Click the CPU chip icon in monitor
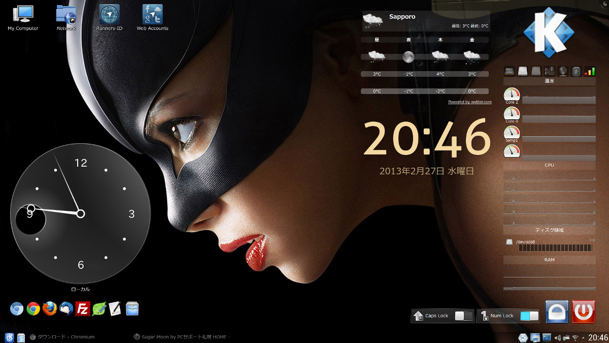The height and width of the screenshot is (343, 609). pyautogui.click(x=576, y=71)
